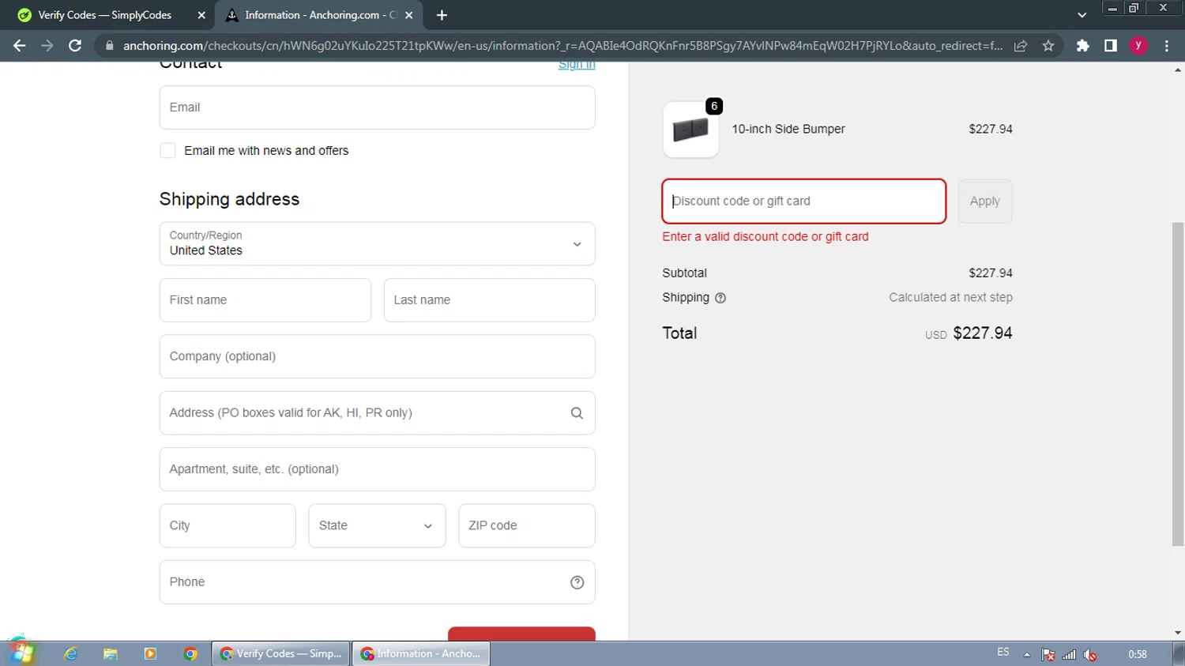1185x666 pixels.
Task: Click the site security lock icon
Action: 110,46
